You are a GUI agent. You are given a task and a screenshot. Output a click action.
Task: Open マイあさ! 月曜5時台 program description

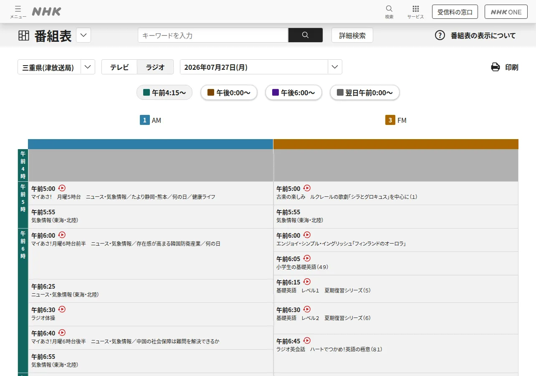123,197
